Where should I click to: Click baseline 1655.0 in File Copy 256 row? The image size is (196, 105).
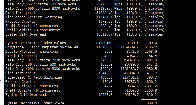[x=106, y=65]
